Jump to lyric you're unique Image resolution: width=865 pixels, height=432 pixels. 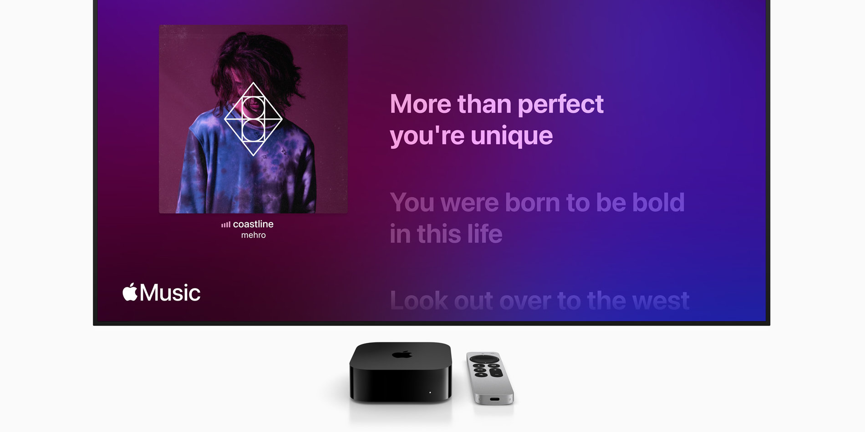471,136
